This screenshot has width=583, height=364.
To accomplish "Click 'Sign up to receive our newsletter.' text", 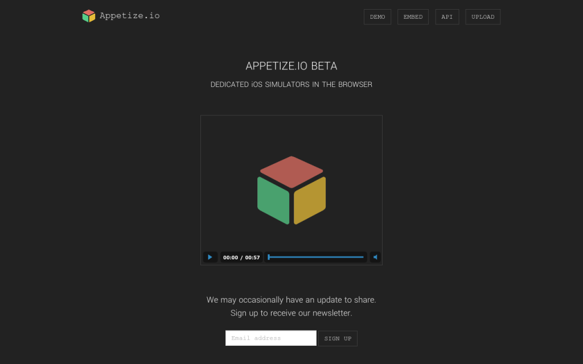I will (x=291, y=313).
